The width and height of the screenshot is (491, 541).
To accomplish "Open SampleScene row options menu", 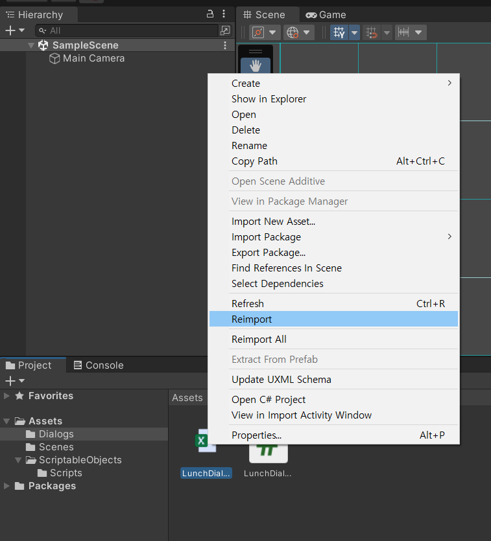I will coord(225,45).
